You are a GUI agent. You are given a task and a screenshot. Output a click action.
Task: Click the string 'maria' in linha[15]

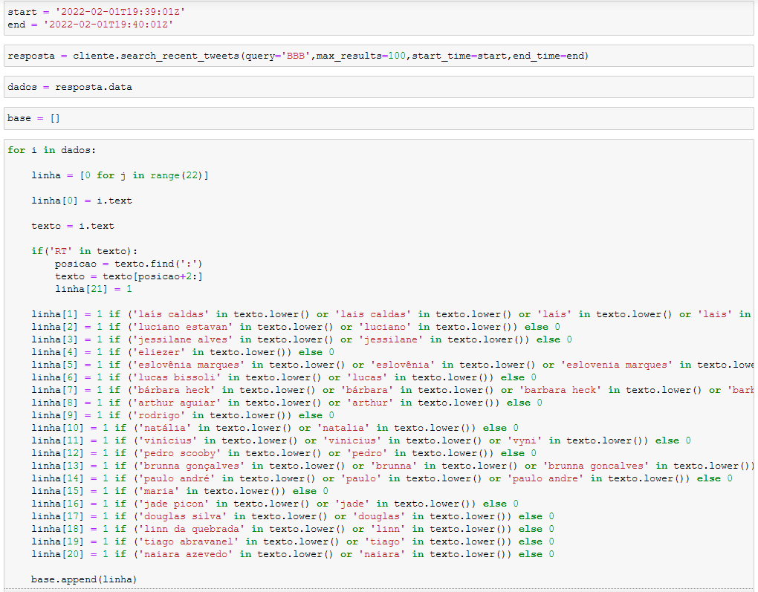[159, 491]
